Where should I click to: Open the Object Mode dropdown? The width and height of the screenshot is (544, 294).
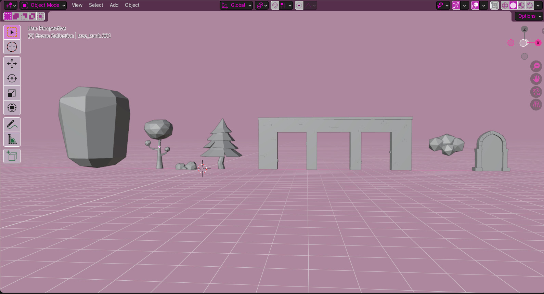43,5
